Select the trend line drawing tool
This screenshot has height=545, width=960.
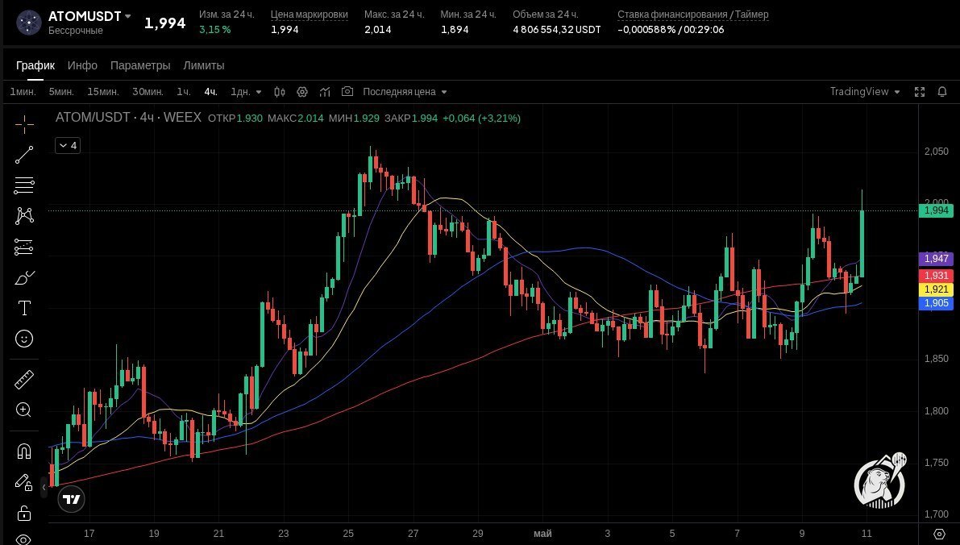pyautogui.click(x=24, y=155)
